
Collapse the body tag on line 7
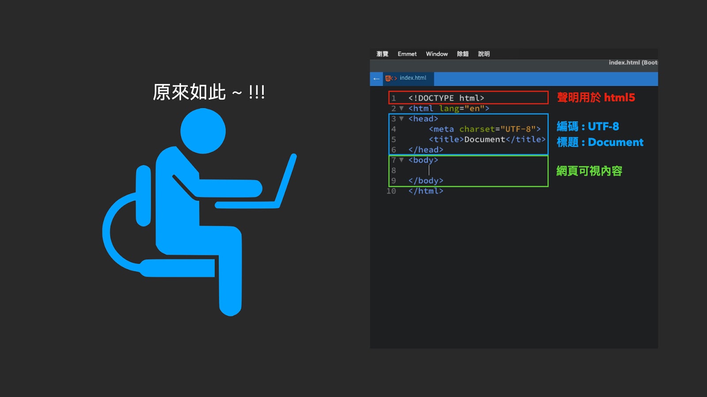[x=401, y=160]
